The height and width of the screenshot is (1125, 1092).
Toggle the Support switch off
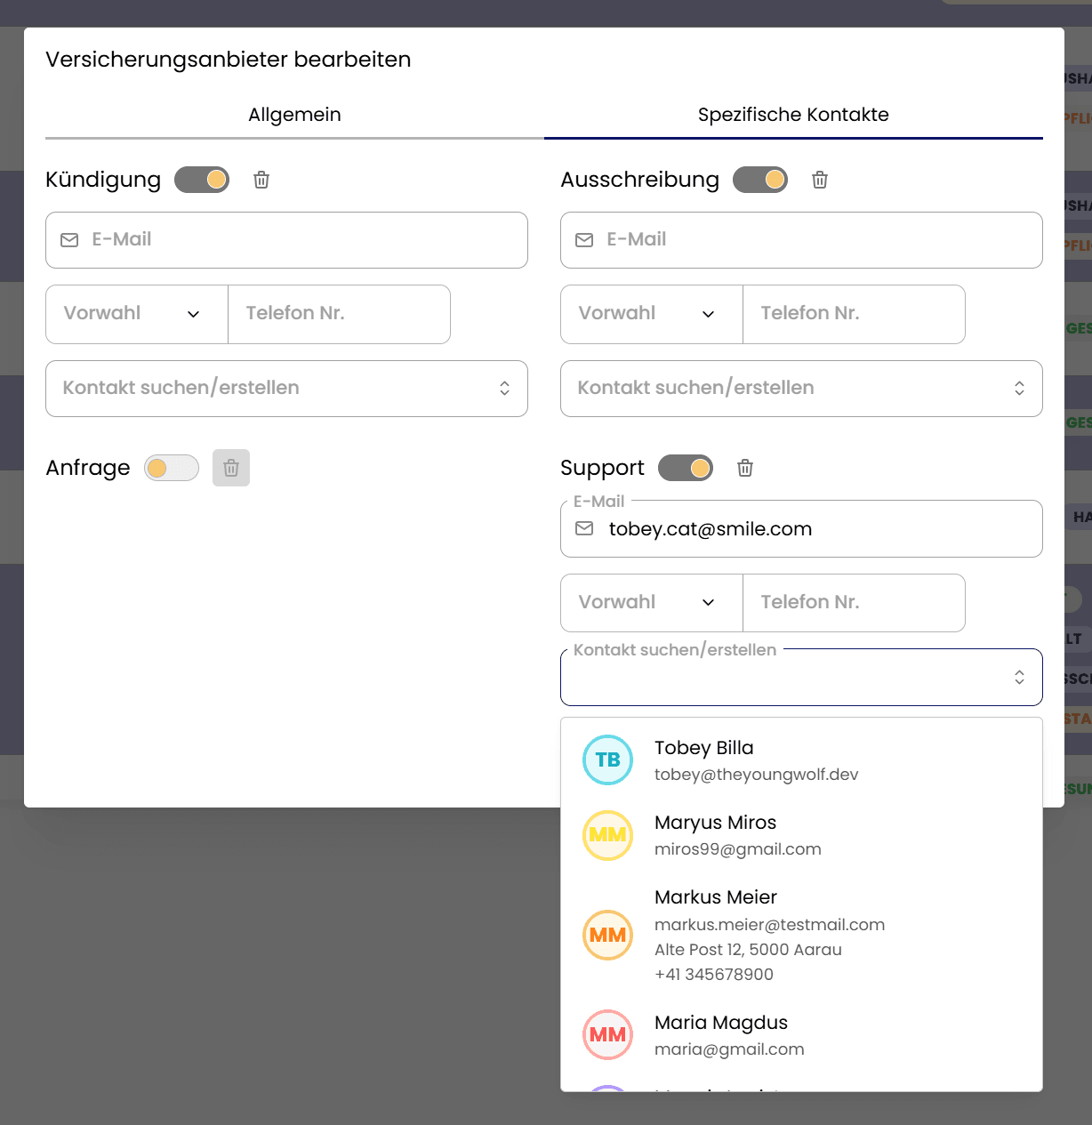tap(686, 468)
